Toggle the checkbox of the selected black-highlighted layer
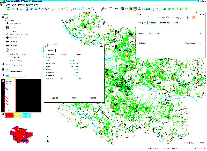 coord(3,81)
